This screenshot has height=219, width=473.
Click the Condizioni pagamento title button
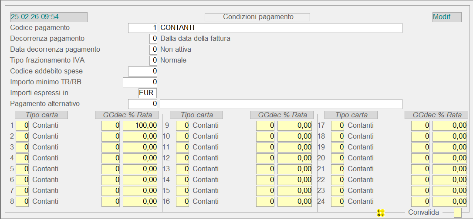[x=257, y=17]
